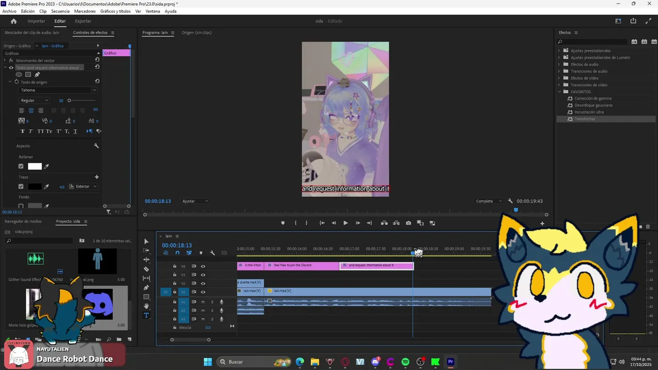Select Incrustación ultra effect
658x370 pixels.
tap(589, 112)
